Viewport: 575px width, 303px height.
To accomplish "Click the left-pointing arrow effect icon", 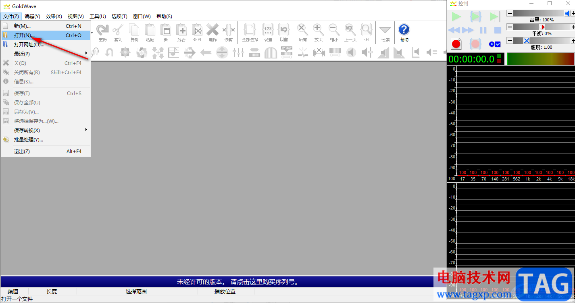I will tap(206, 52).
